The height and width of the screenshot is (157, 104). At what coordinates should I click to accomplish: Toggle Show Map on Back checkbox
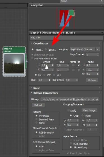[x=32, y=55]
